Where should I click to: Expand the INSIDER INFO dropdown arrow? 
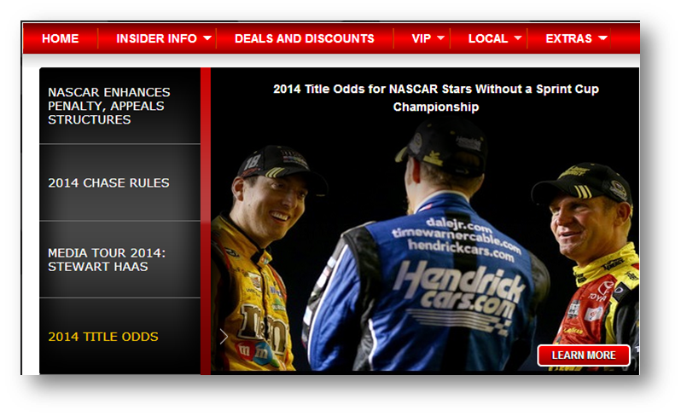click(207, 38)
